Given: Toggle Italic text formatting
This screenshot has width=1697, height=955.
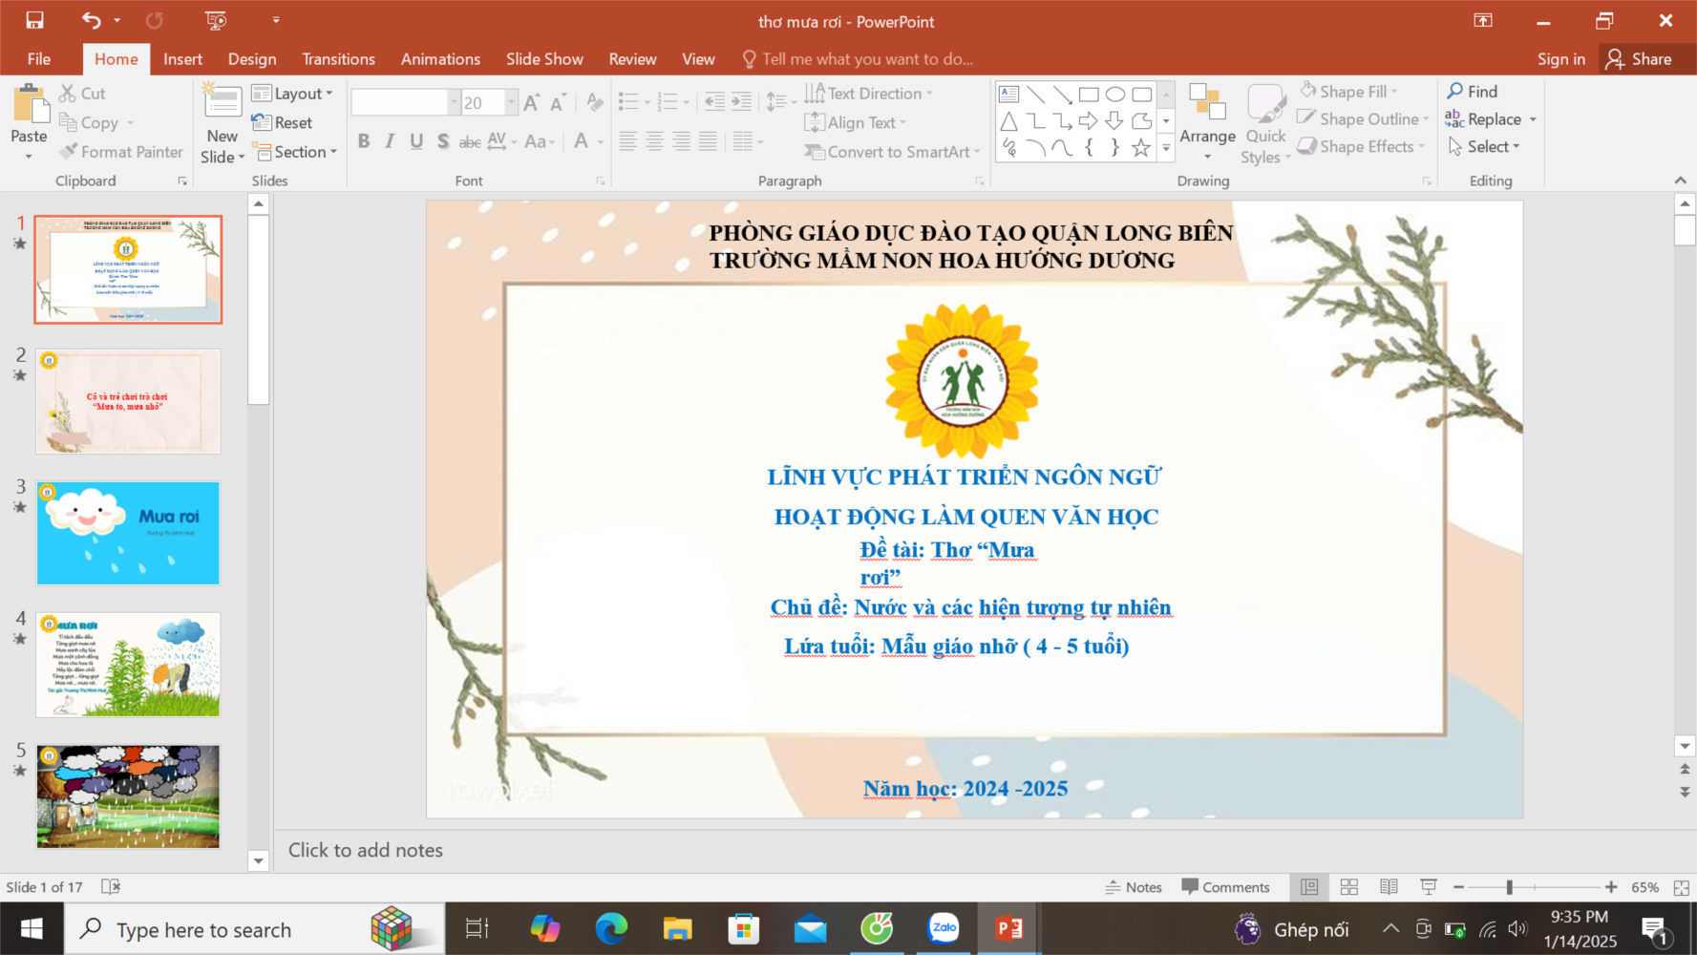Looking at the screenshot, I should pos(390,141).
